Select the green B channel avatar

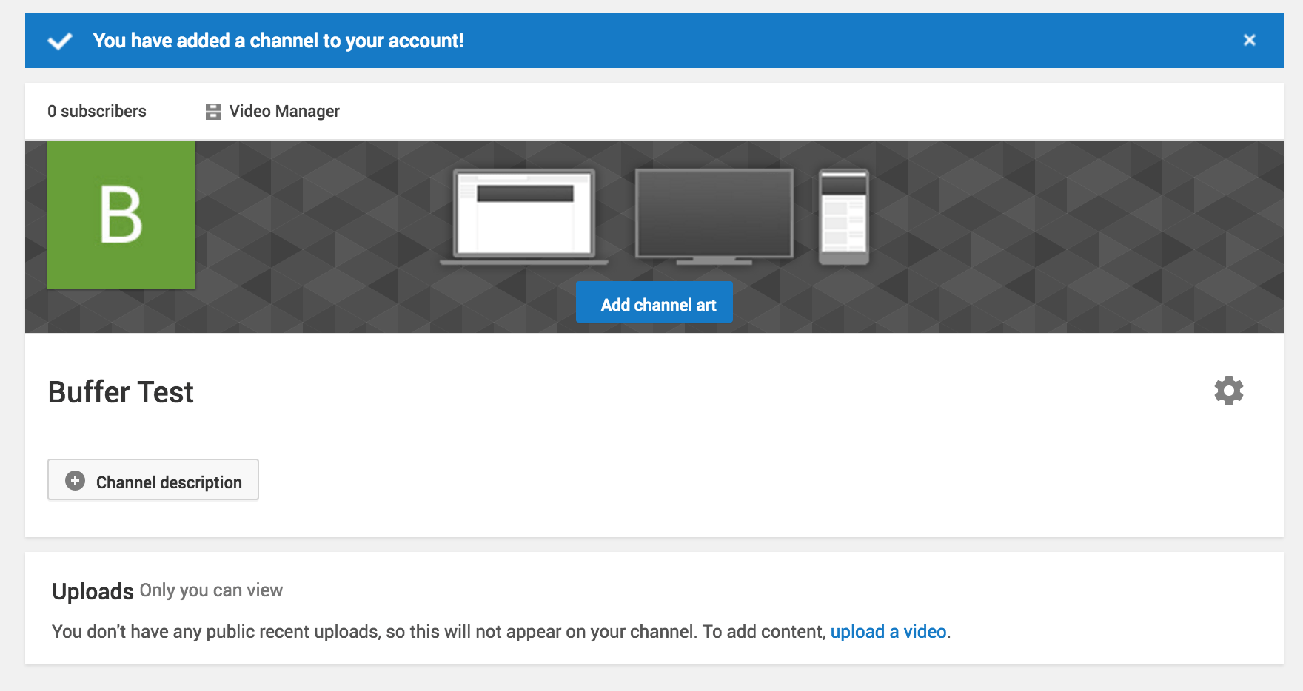121,214
